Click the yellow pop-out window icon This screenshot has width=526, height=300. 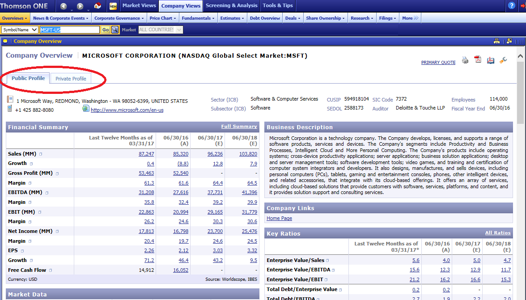(509, 41)
